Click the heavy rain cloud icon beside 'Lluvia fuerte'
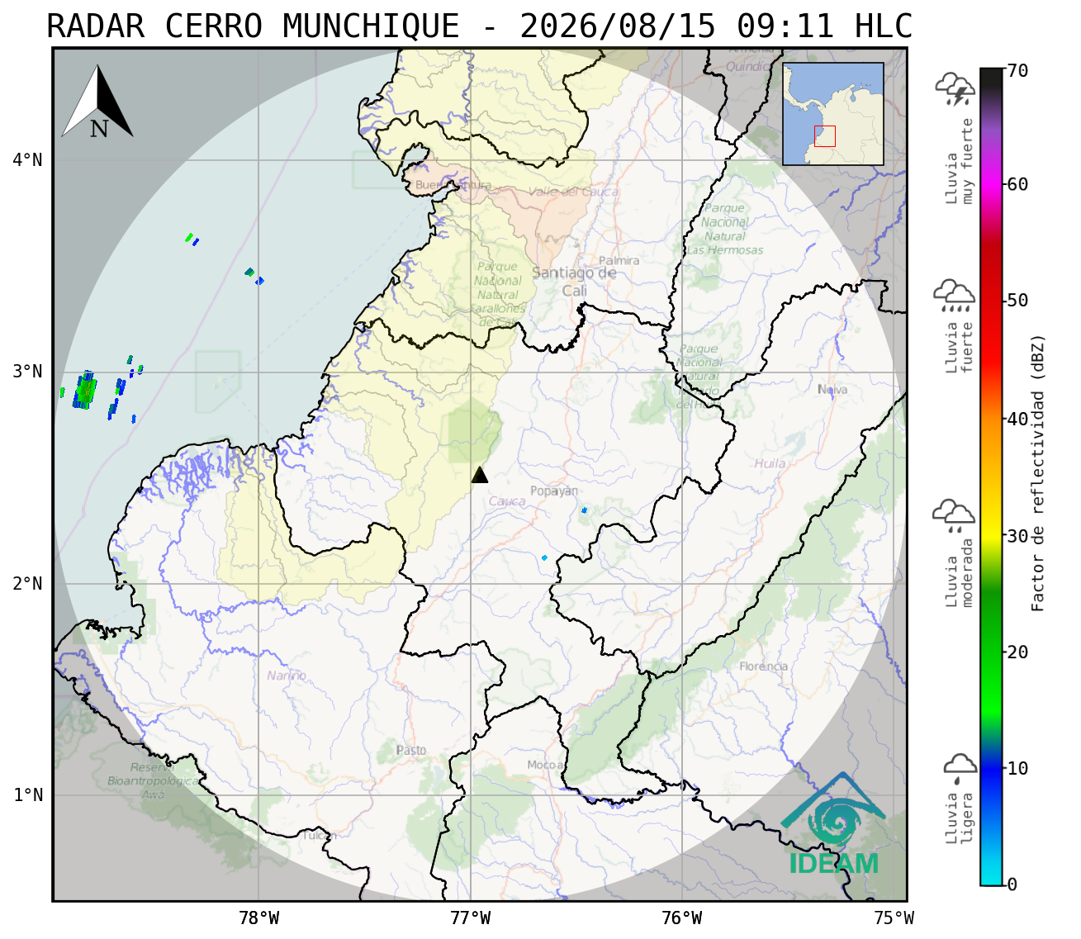Viewport: 1081px width, 939px height. coord(954,296)
